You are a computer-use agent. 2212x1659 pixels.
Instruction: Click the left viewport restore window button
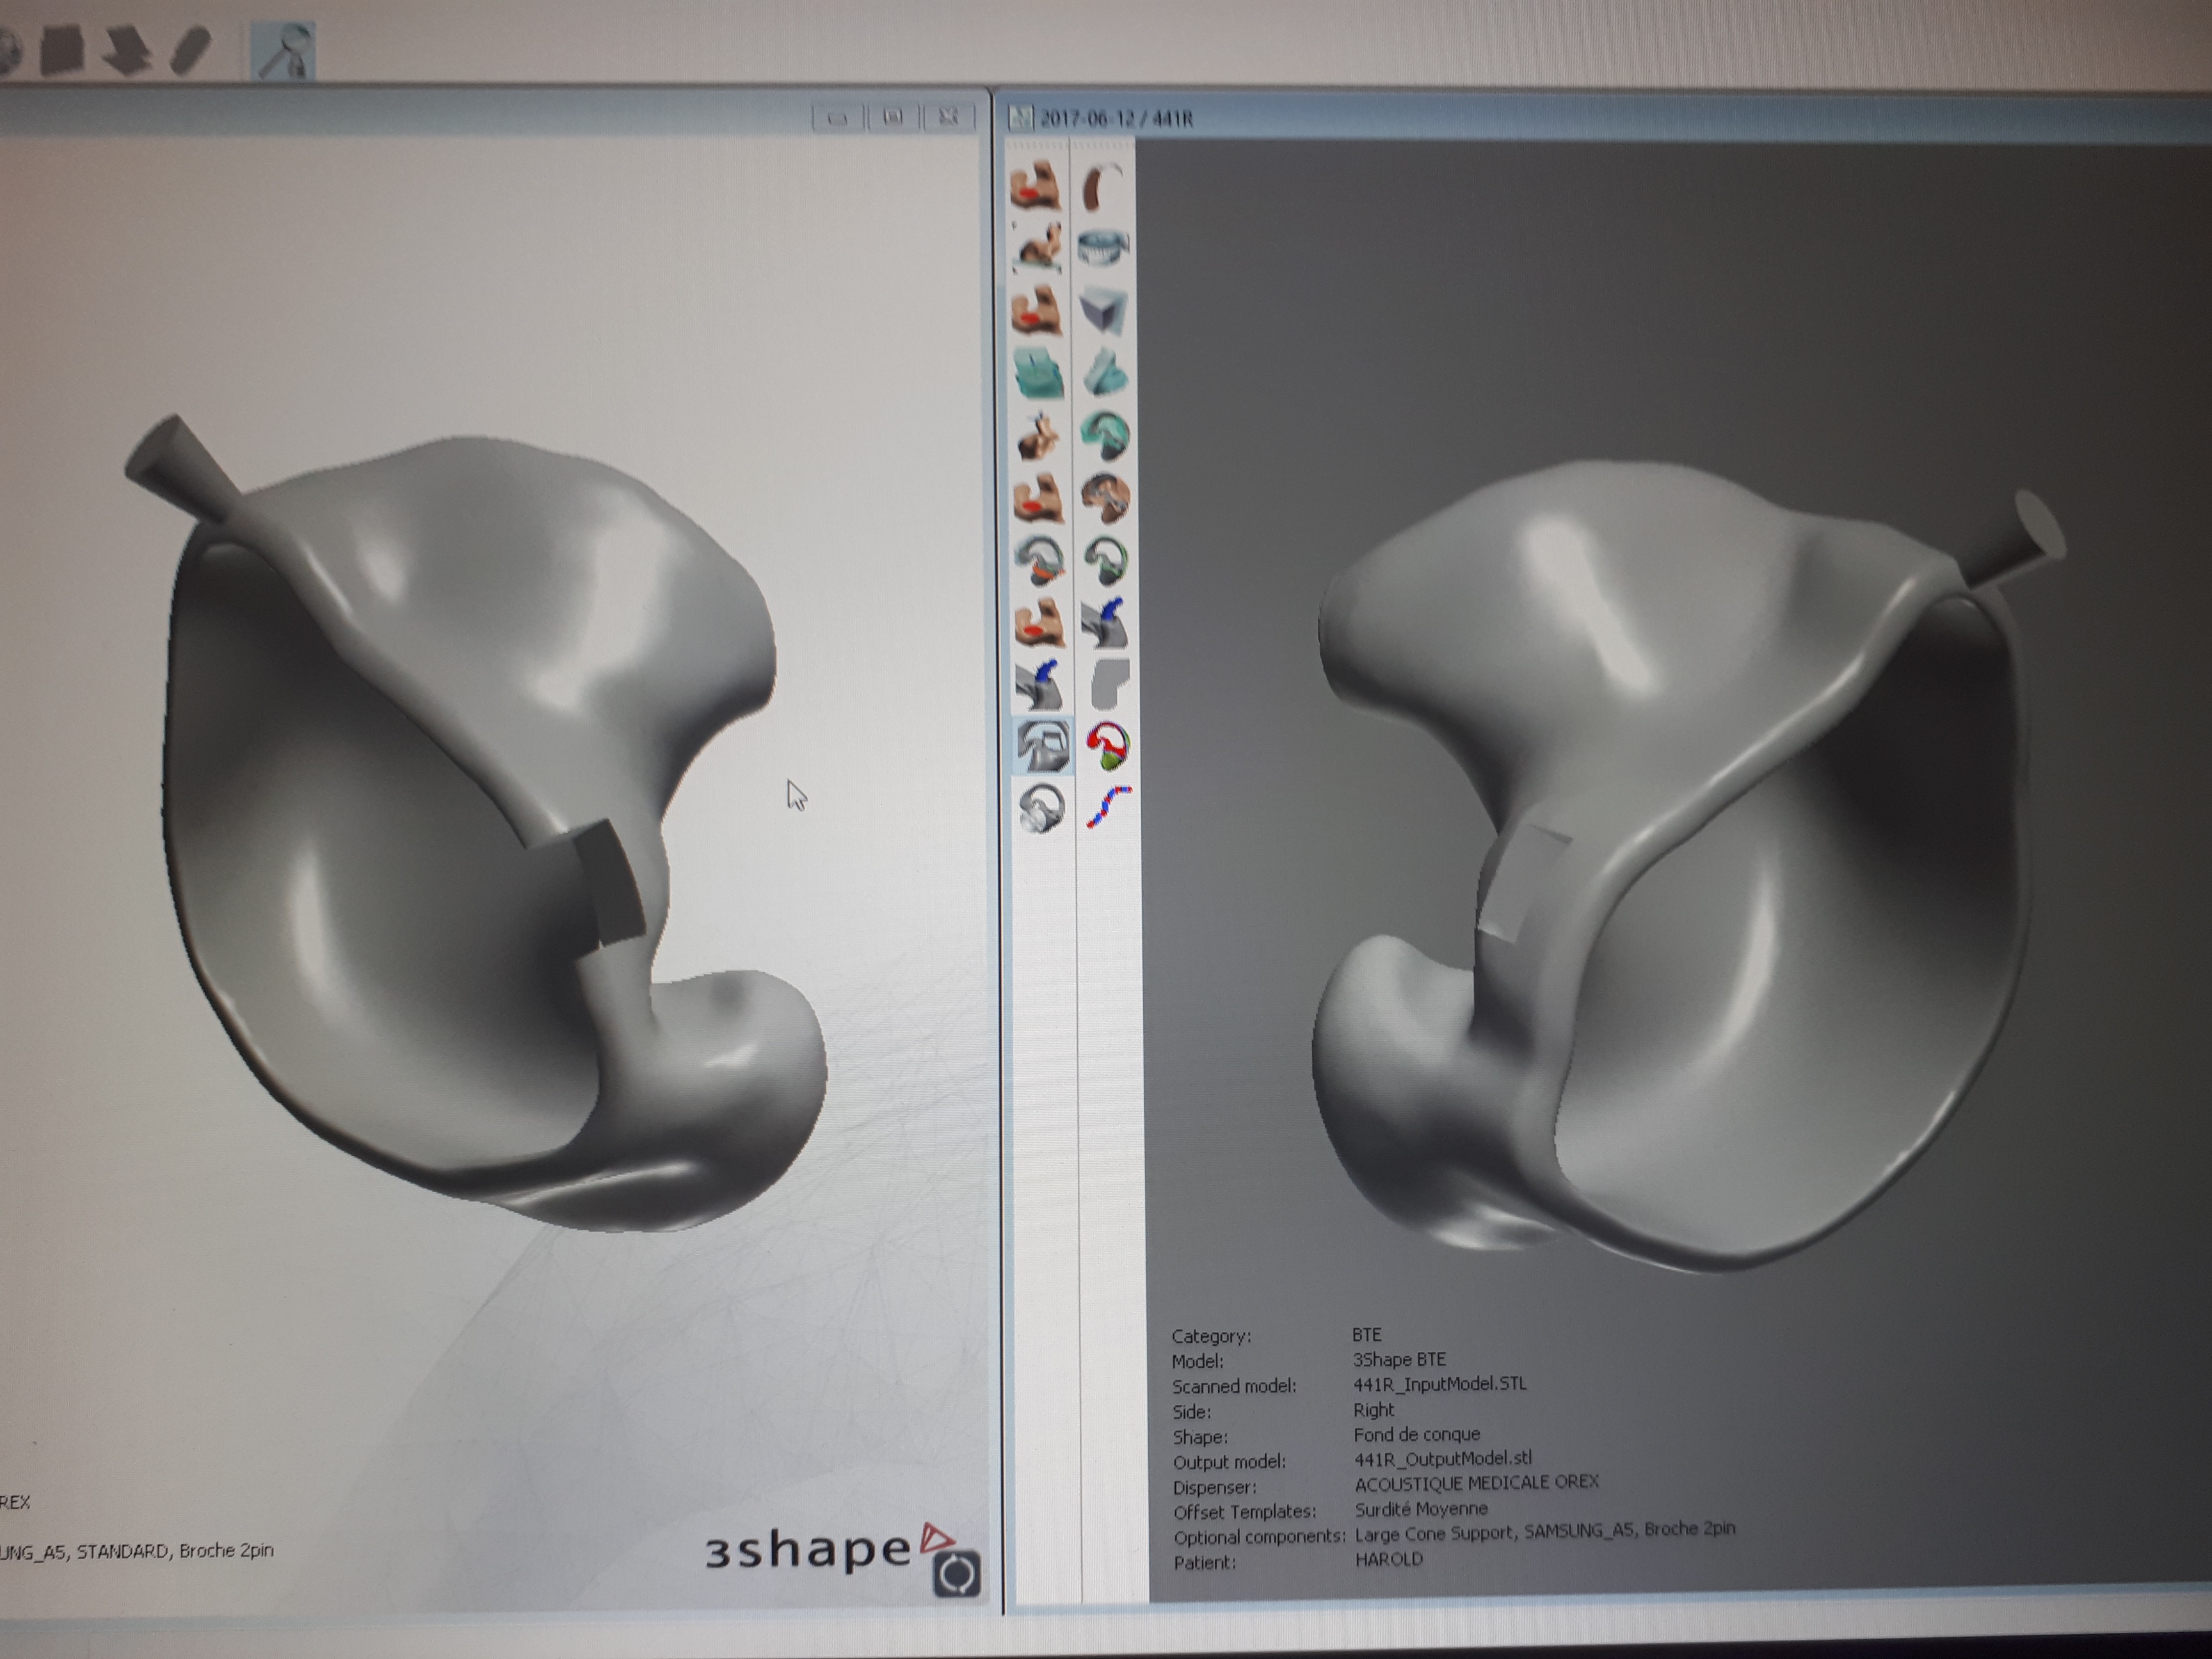click(x=893, y=118)
